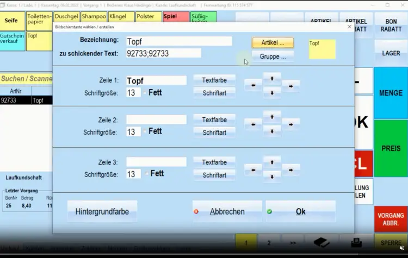Nudge Zeile 3 text down arrow
The height and width of the screenshot is (258, 408).
tap(272, 177)
